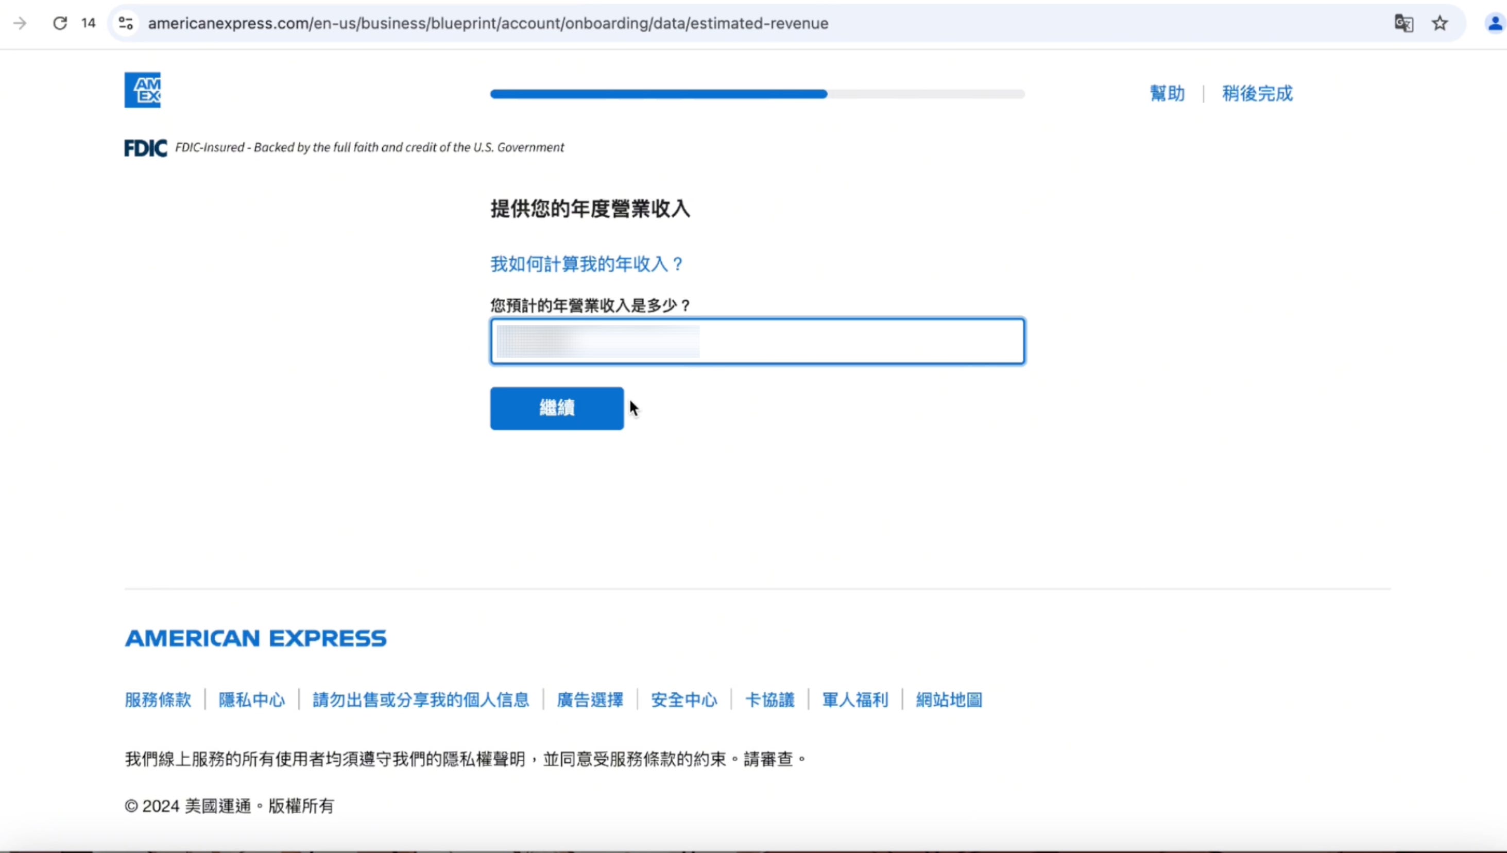Click the American Express logo icon

(142, 90)
